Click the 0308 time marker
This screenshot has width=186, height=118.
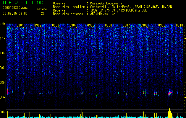(144, 25)
